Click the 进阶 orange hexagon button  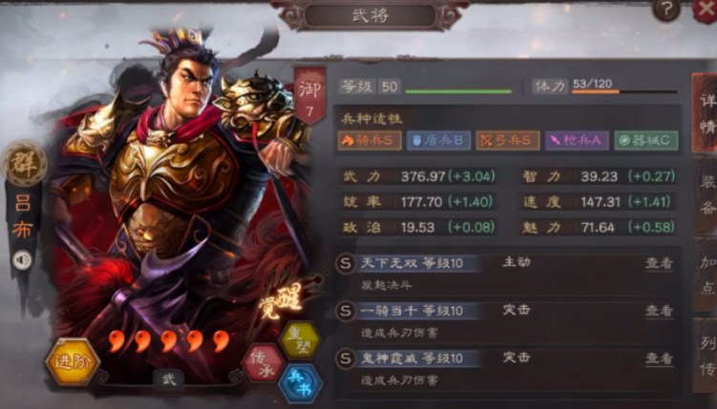(73, 362)
